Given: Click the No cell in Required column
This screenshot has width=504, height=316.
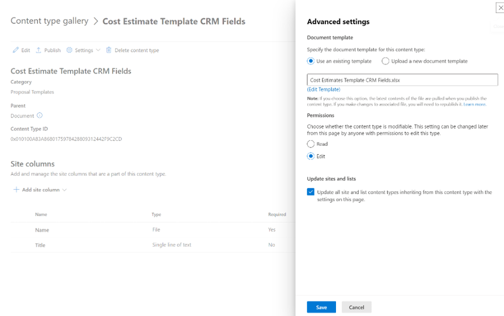Looking at the screenshot, I should [x=272, y=245].
